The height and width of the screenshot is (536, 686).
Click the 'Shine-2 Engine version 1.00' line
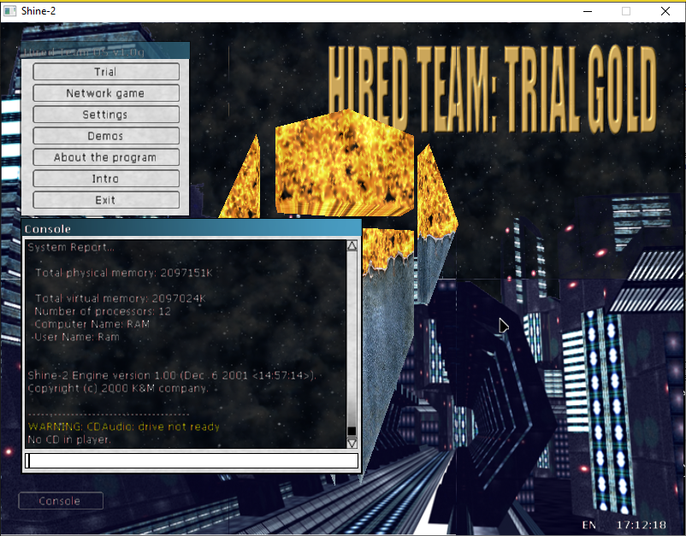pyautogui.click(x=171, y=375)
